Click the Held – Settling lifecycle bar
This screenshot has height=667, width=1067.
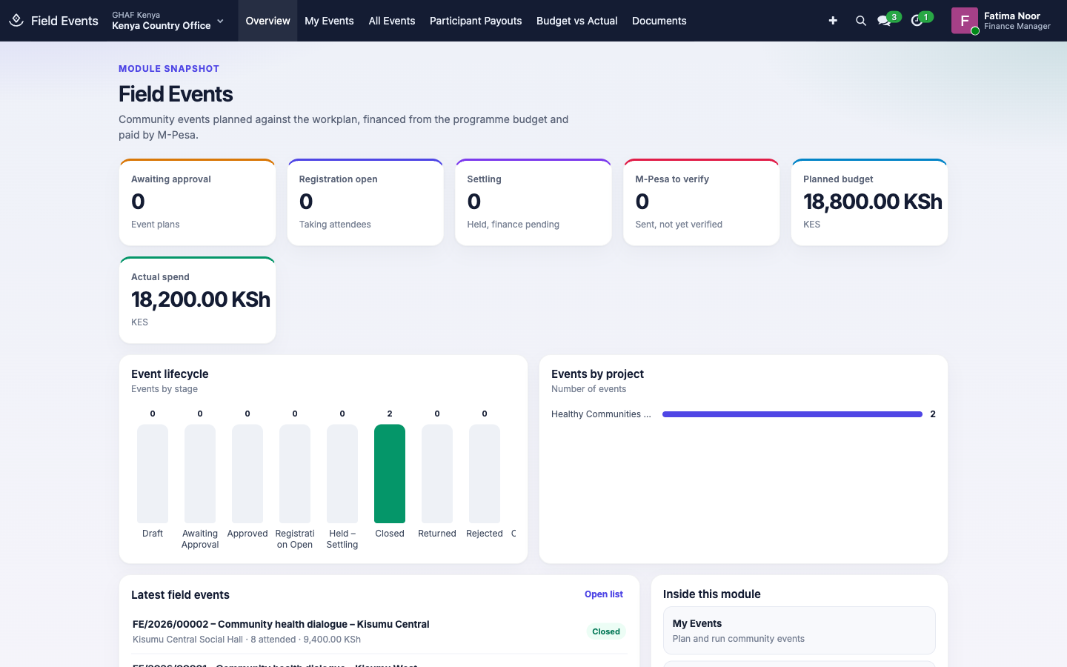click(x=342, y=474)
